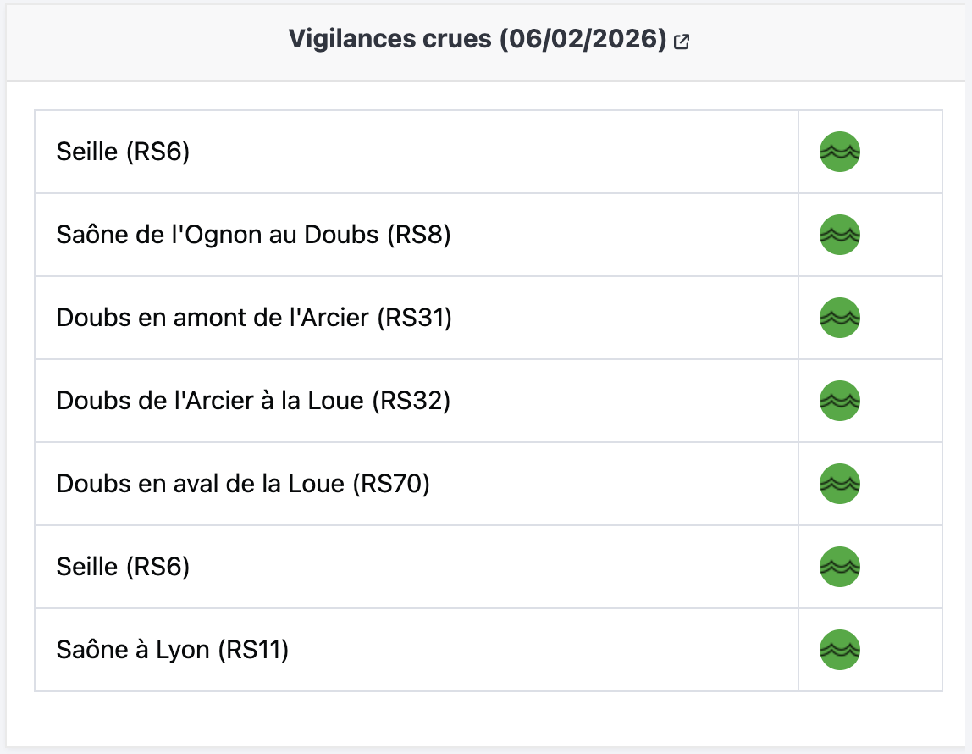972x754 pixels.
Task: Click the Saône de l'Ognon au Doubs label
Action: coord(253,236)
